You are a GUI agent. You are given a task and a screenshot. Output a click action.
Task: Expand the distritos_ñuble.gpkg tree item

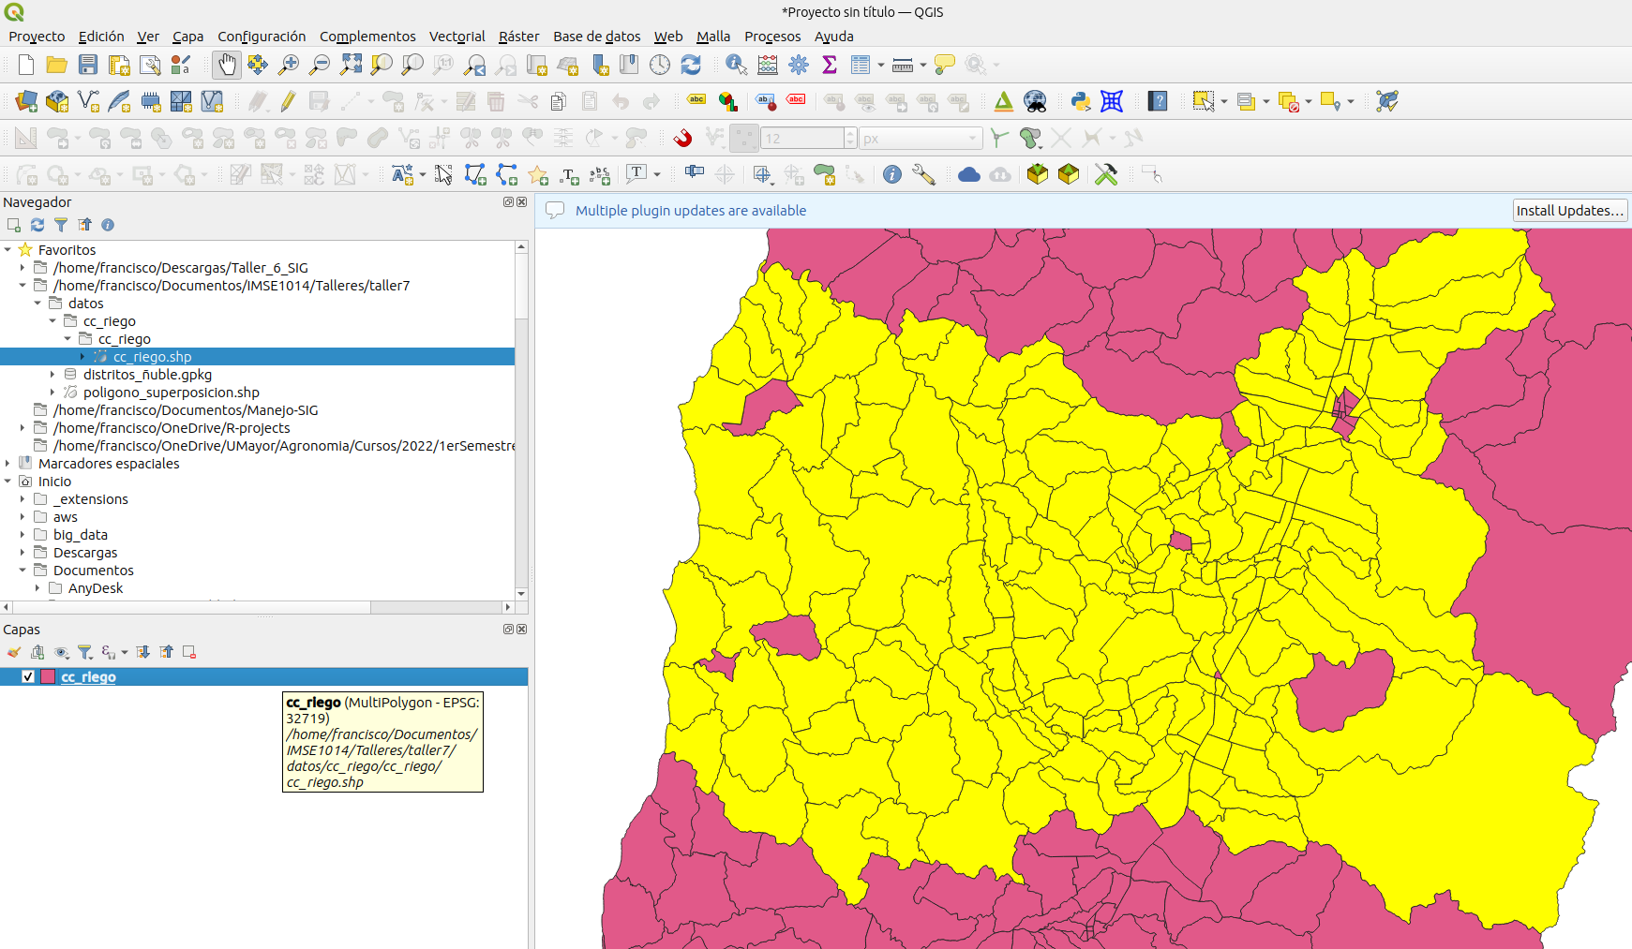point(52,375)
